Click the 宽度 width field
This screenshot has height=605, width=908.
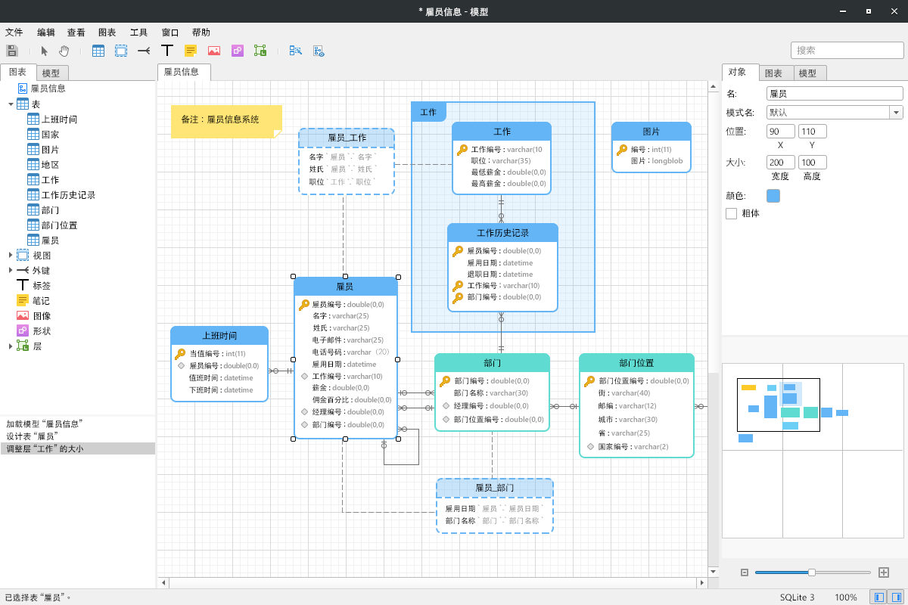click(781, 163)
